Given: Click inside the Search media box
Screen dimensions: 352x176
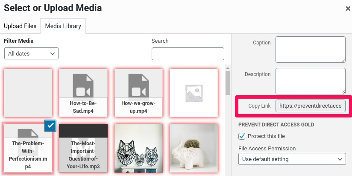Looking at the screenshot, I should [x=188, y=54].
